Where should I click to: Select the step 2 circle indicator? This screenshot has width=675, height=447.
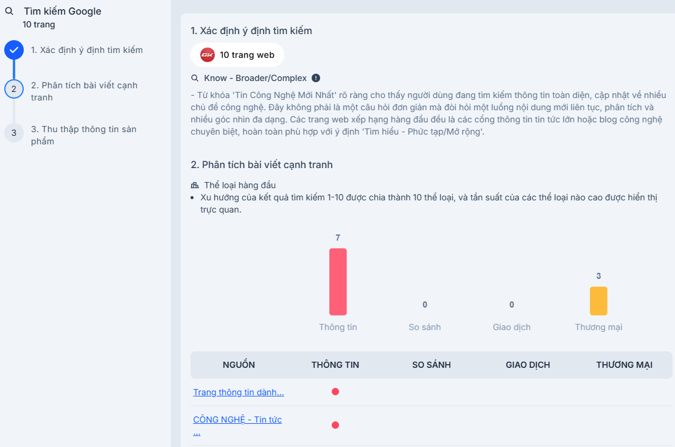(x=14, y=89)
